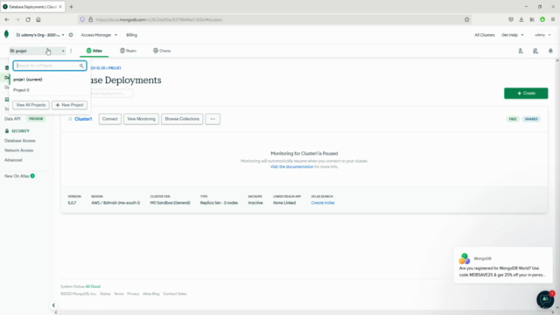560x315 pixels.
Task: Open the project activity feed icon
Action: pyautogui.click(x=535, y=51)
